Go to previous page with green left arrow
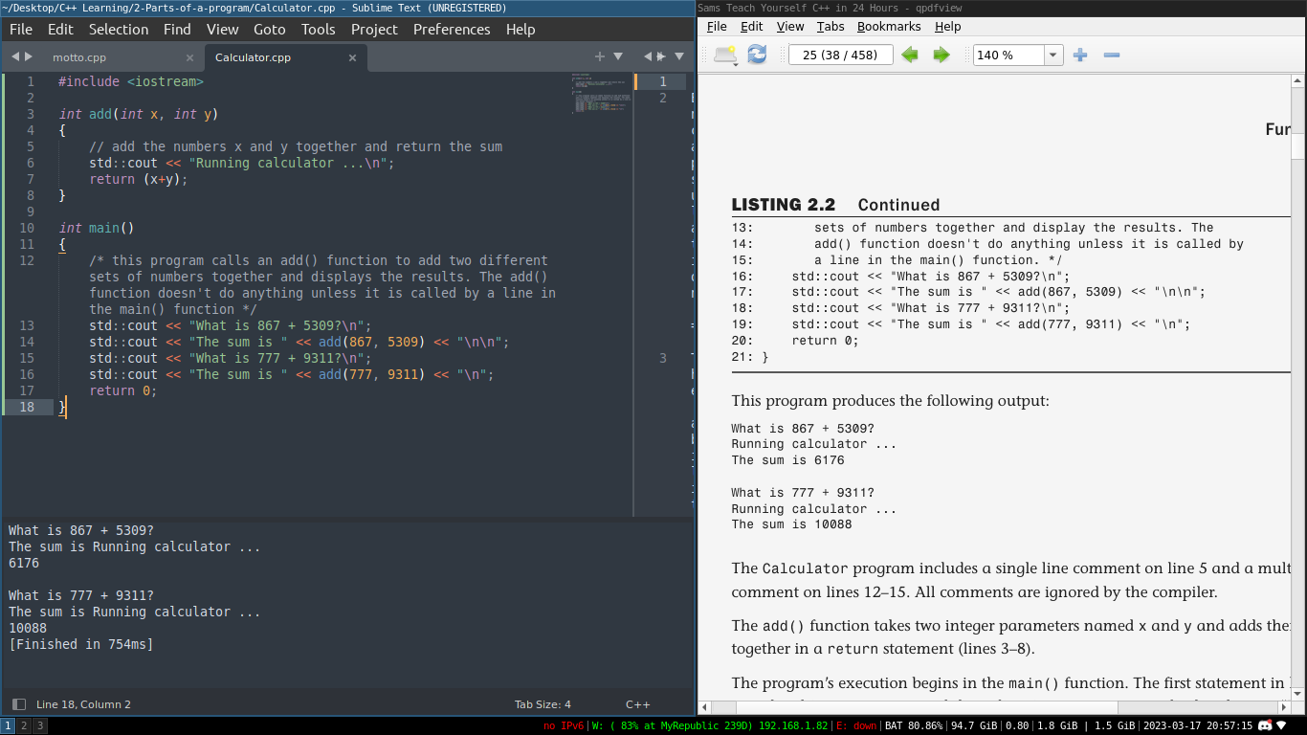 point(910,55)
